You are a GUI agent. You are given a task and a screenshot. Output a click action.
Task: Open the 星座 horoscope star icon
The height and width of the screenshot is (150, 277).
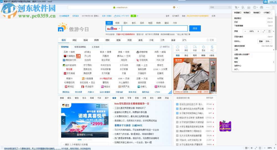(204, 47)
